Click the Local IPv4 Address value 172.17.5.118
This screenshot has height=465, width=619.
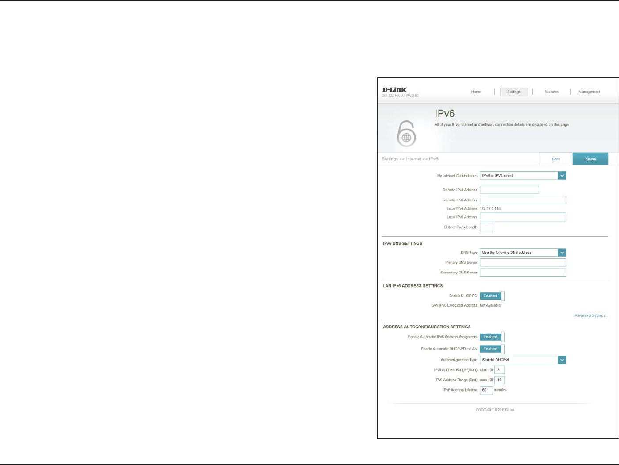490,208
